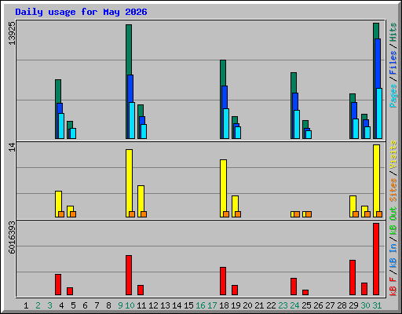The image size is (402, 314).
Task: Click the day 21 label on the x-axis
Action: tap(259, 305)
